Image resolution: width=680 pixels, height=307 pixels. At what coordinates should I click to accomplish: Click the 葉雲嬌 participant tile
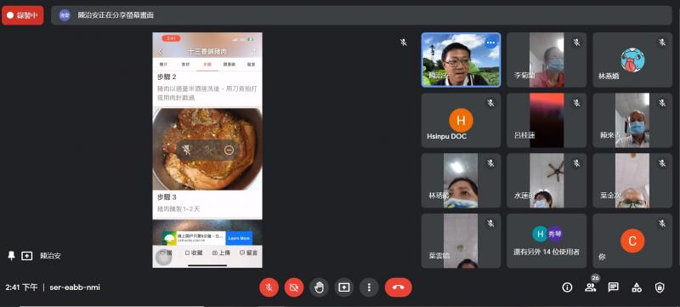[x=461, y=241]
